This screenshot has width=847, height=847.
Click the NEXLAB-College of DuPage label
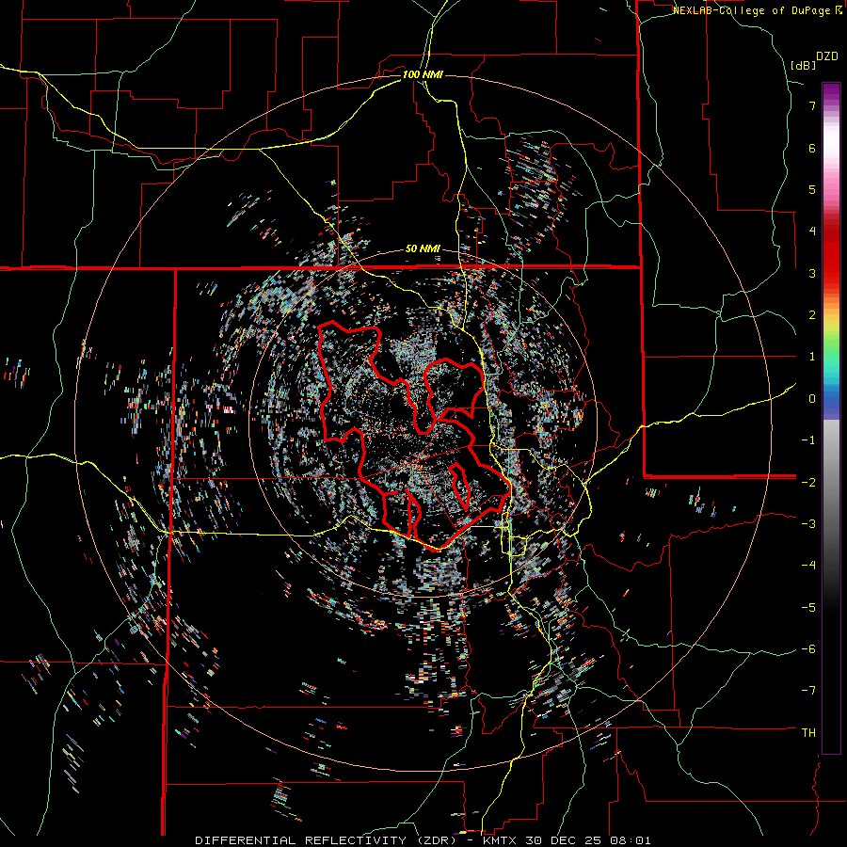757,10
